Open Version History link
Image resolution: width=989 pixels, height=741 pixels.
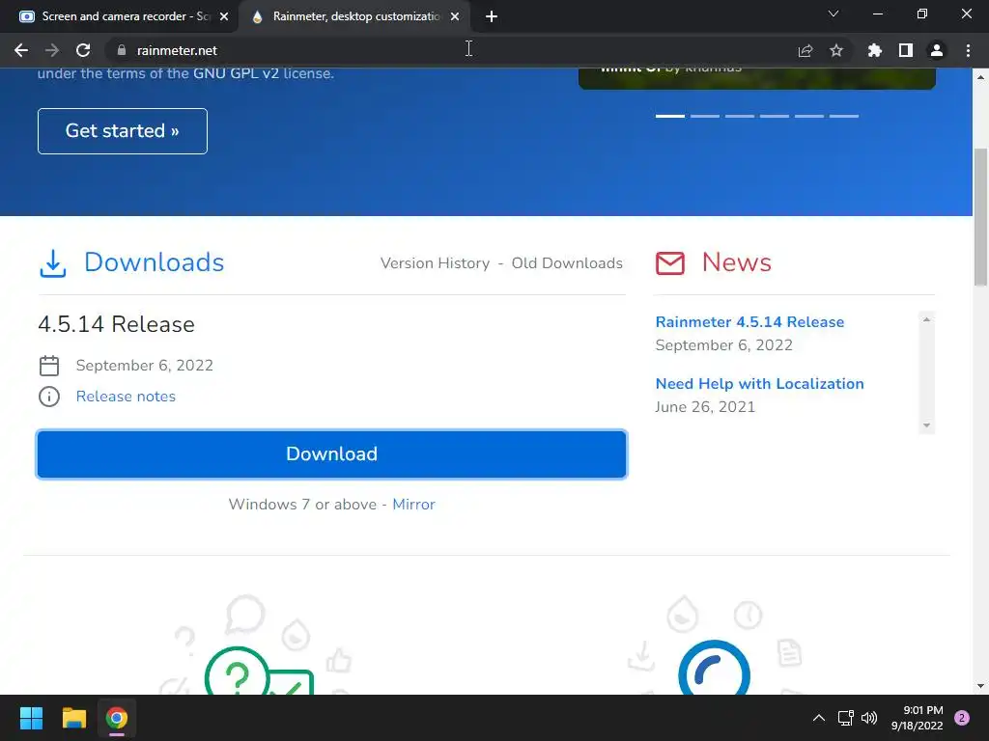click(x=435, y=263)
